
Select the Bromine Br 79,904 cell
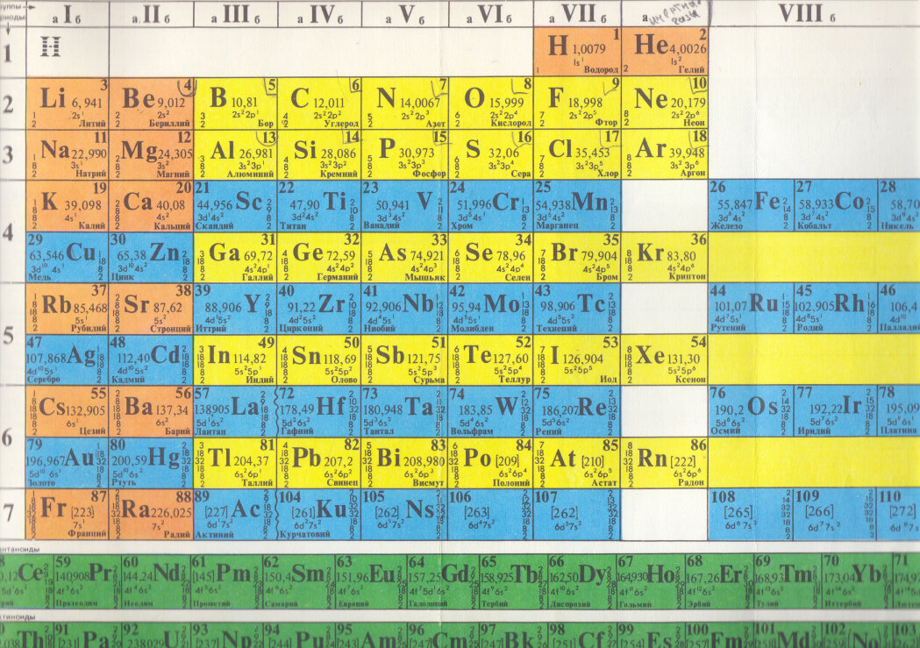point(577,258)
